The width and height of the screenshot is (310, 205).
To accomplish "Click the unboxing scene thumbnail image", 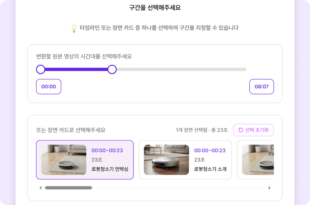I will [64, 160].
